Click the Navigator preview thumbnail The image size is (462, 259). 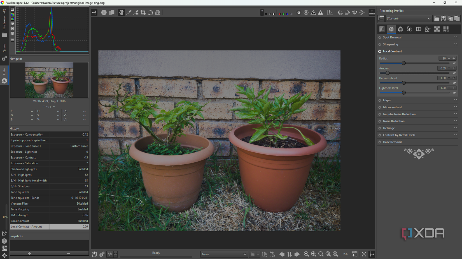[49, 80]
